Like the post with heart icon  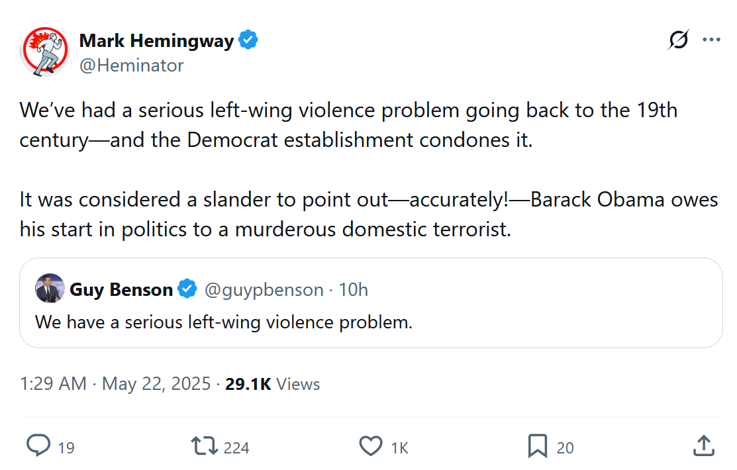pyautogui.click(x=371, y=446)
